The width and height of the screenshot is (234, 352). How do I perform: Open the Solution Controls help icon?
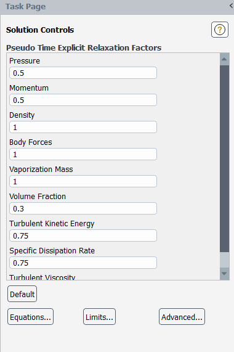(220, 30)
